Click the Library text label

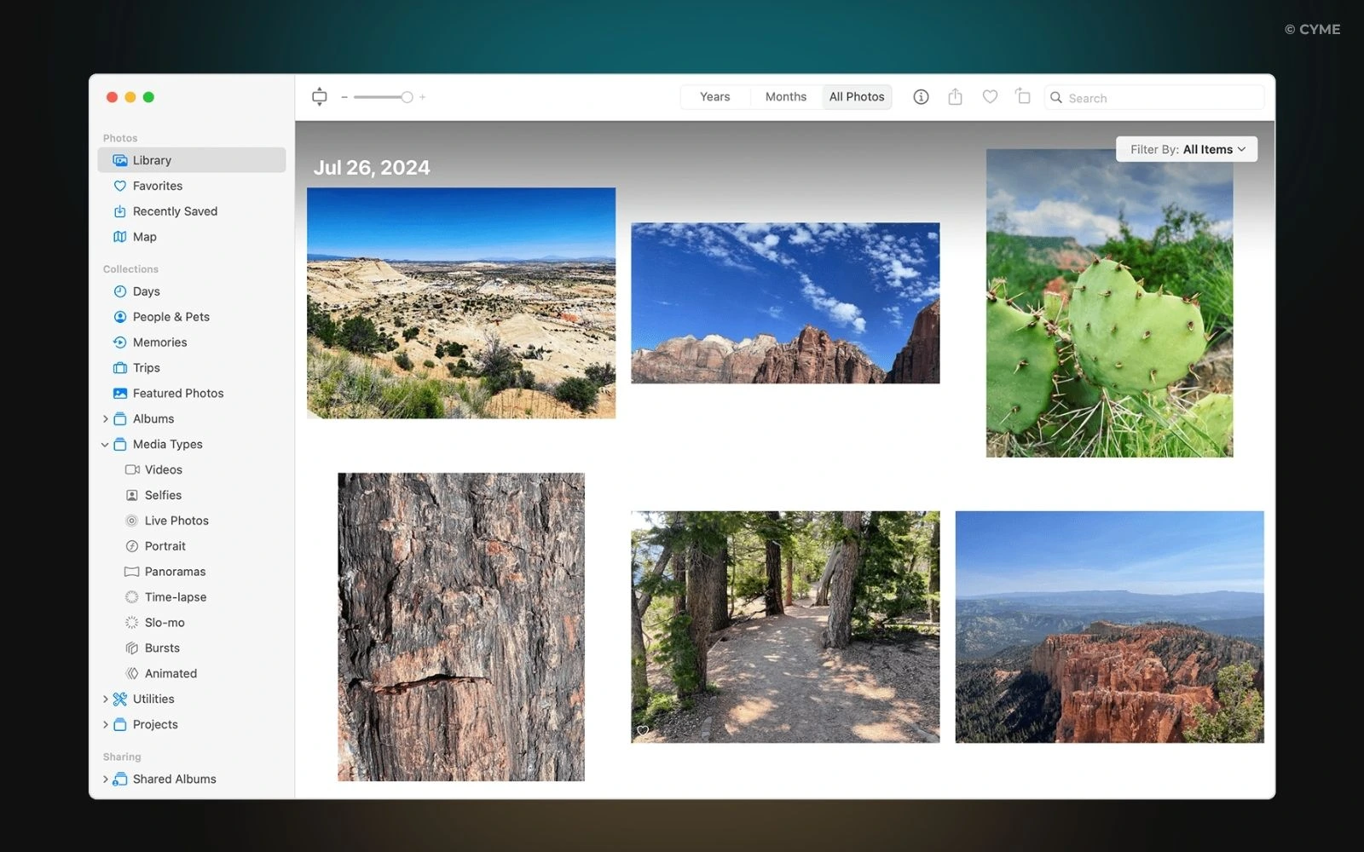coord(152,160)
